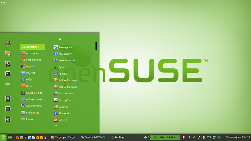
Task: Switch to the [Desktop] window in taskbar
Action: click(118, 137)
